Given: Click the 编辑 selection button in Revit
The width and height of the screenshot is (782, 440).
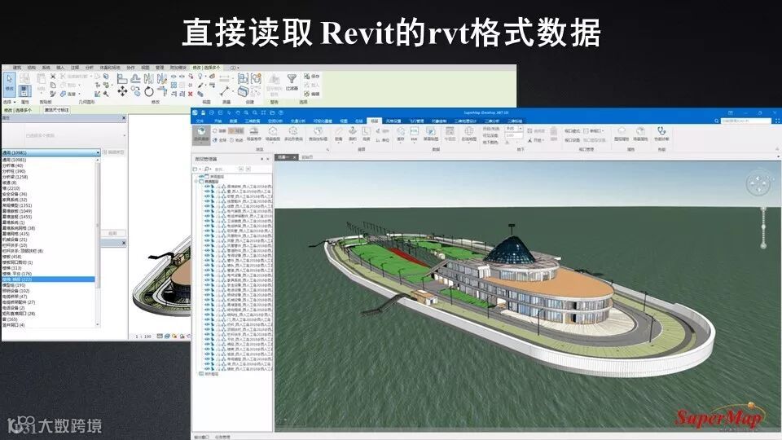Looking at the screenshot, I should point(312,93).
